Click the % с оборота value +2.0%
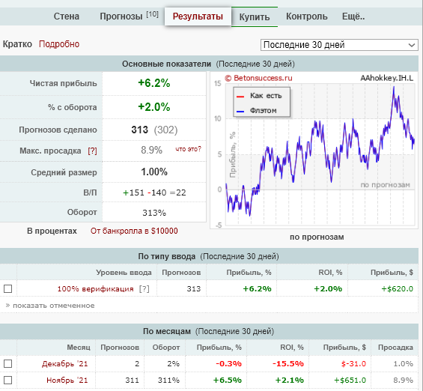The width and height of the screenshot is (423, 391). click(x=154, y=107)
